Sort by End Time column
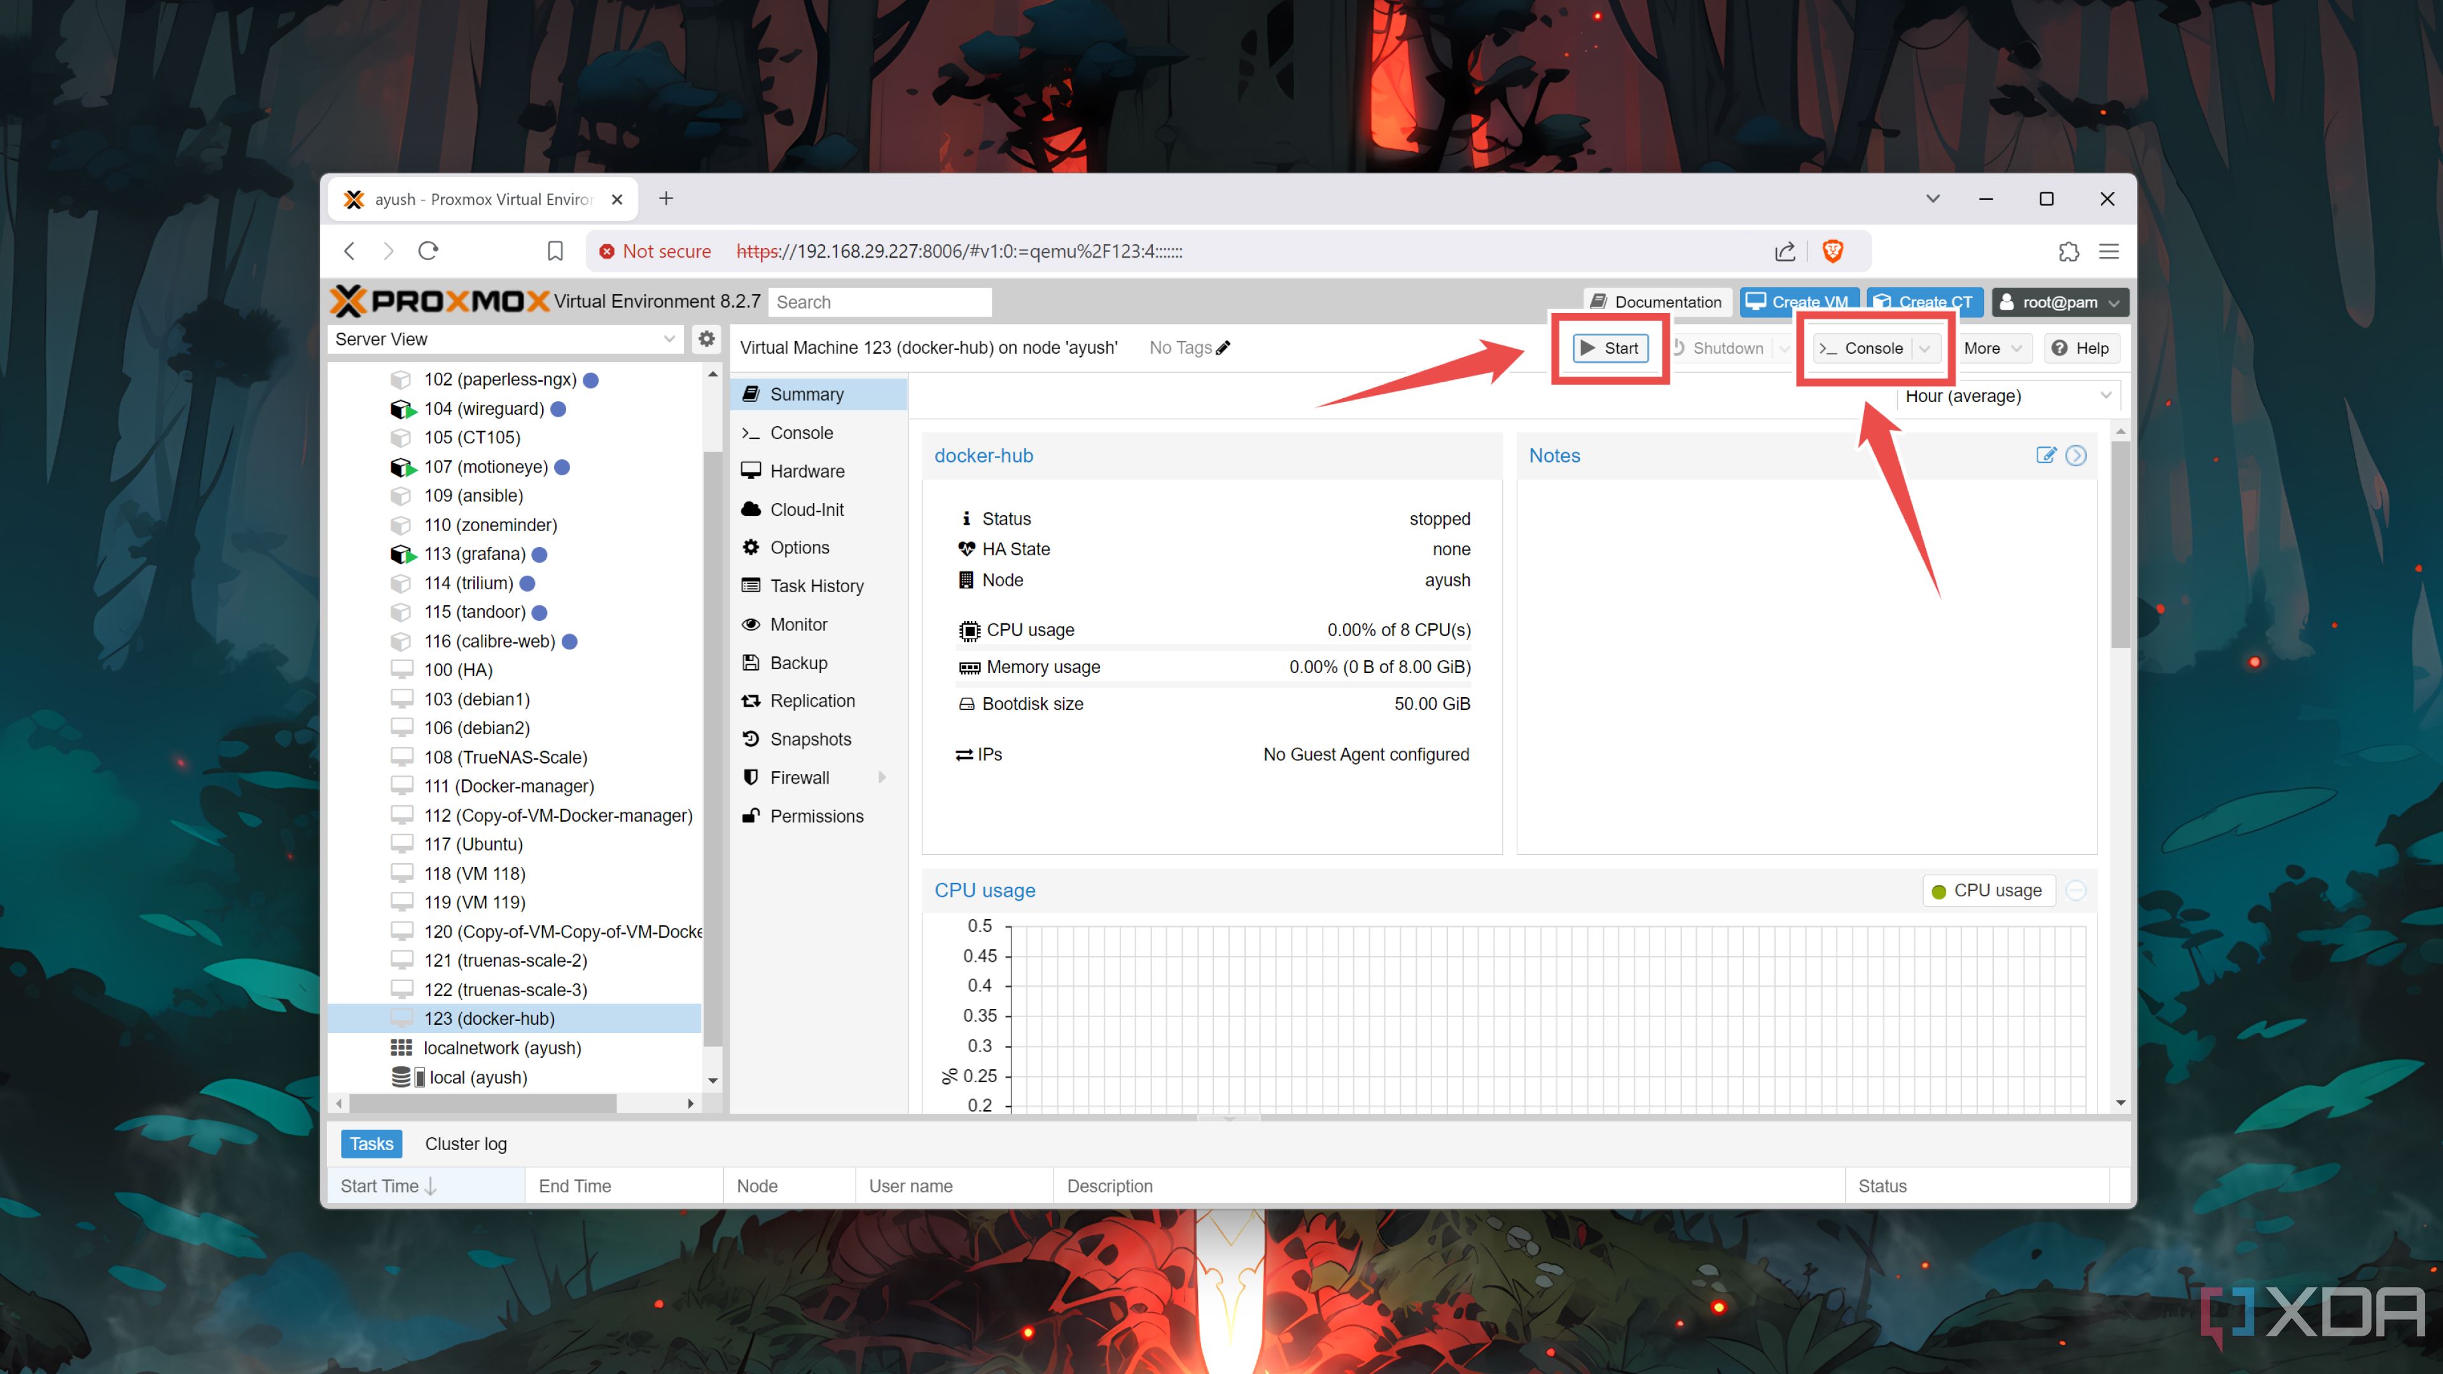 [624, 1186]
